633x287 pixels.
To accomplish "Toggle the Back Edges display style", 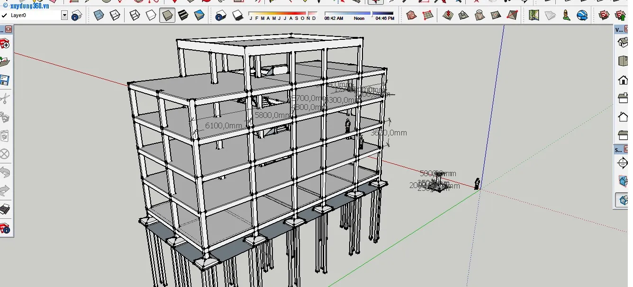I will tap(115, 16).
